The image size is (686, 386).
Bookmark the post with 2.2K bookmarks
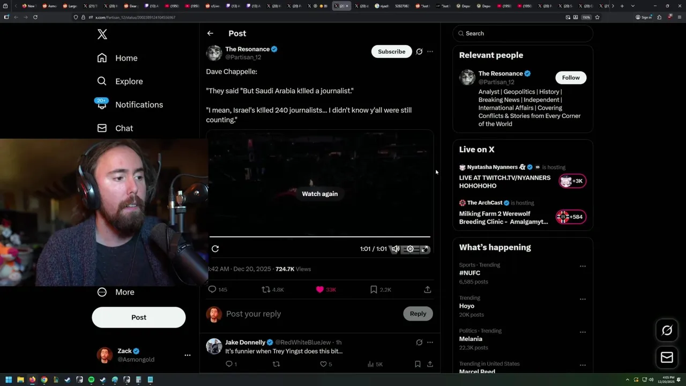[x=381, y=289]
